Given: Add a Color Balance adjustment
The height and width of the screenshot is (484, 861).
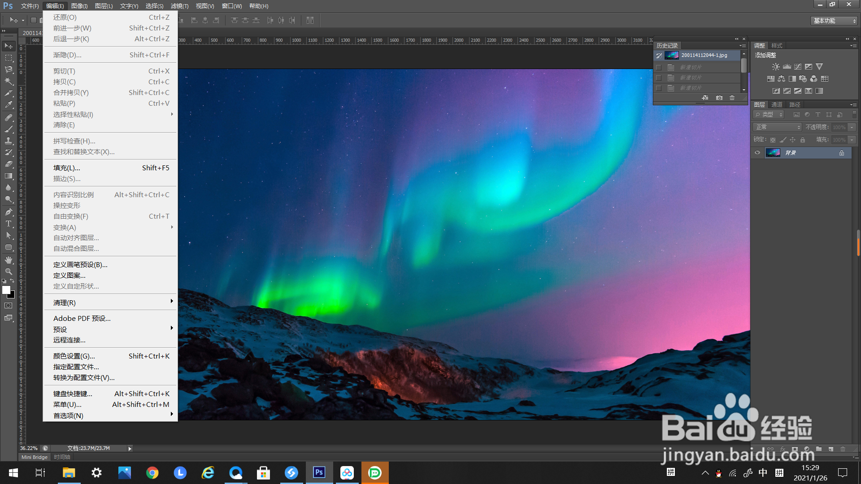Looking at the screenshot, I should click(x=782, y=78).
